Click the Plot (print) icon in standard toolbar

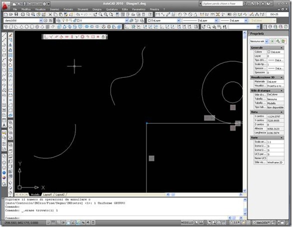[x=22, y=14]
